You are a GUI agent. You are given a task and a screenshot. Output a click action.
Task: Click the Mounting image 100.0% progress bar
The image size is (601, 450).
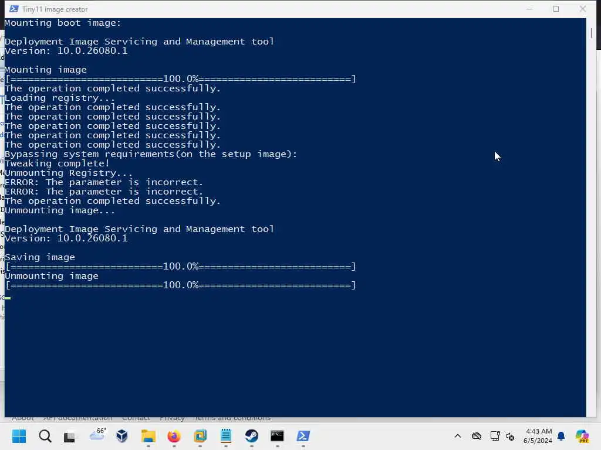pos(181,79)
